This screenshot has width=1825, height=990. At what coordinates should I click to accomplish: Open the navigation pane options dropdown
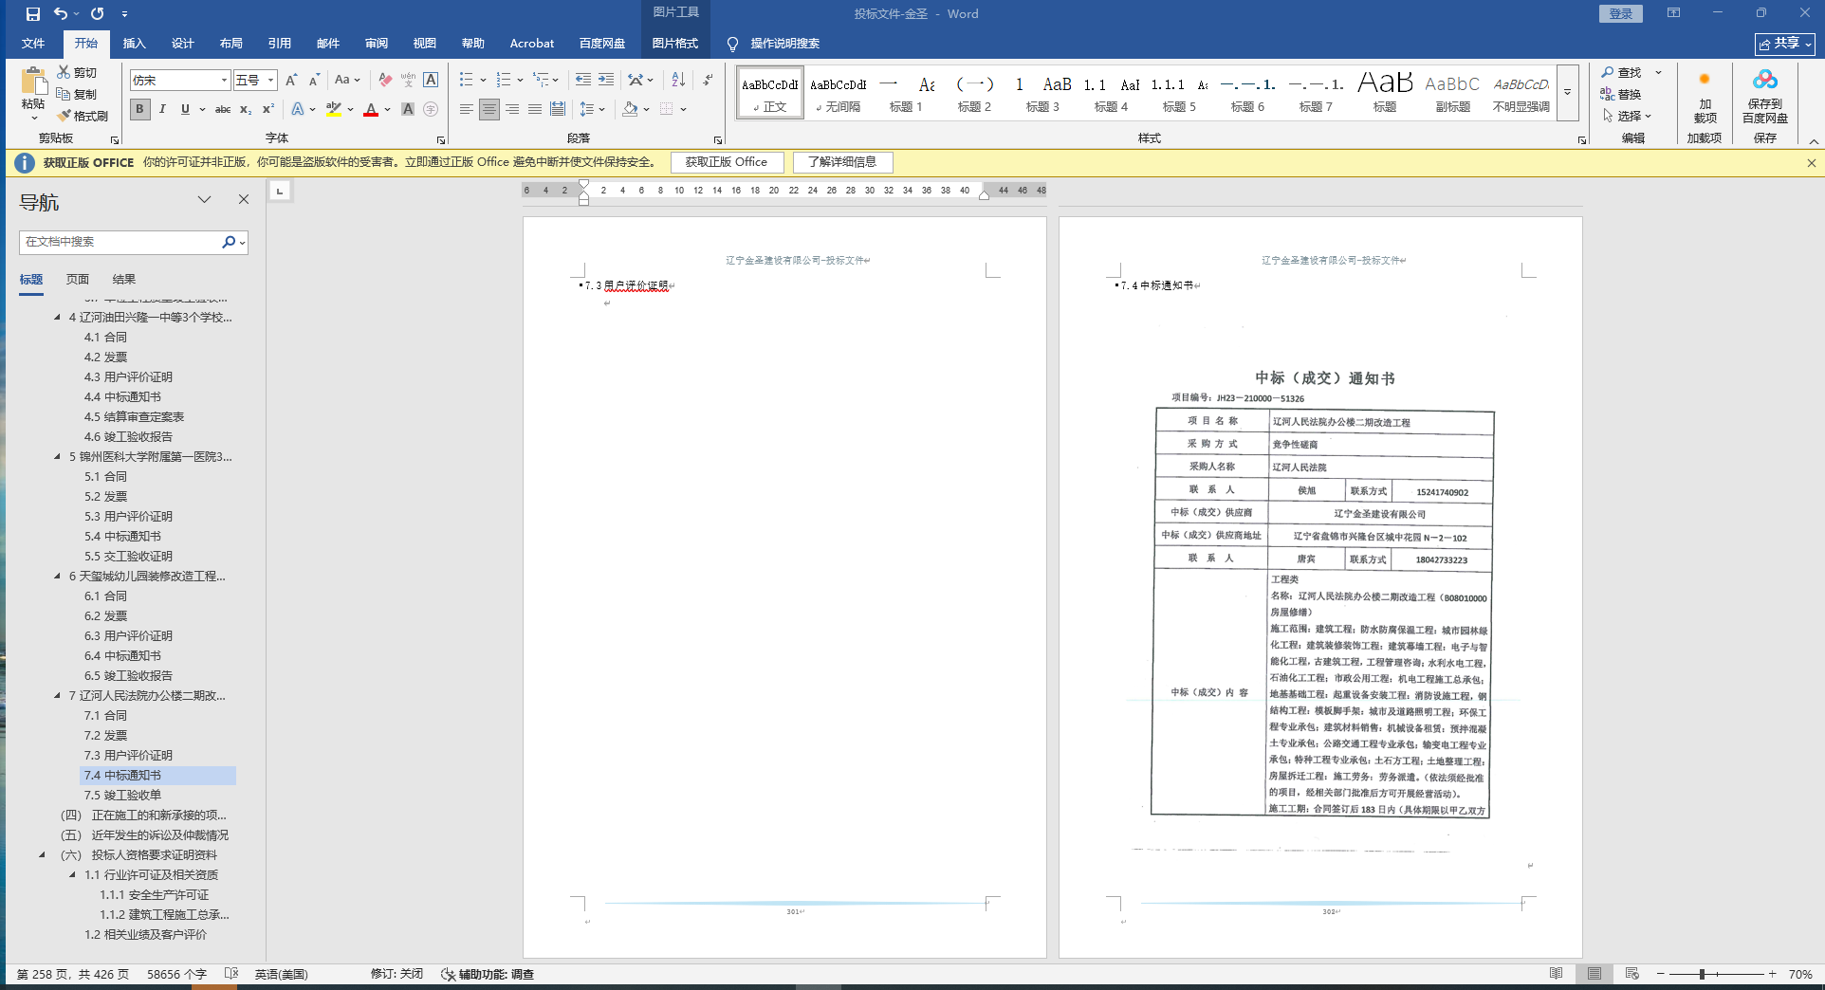tap(204, 199)
